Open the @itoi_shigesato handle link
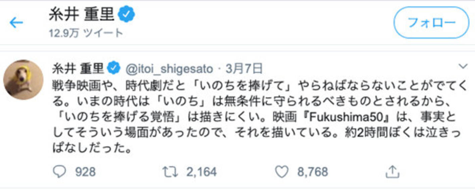This screenshot has width=475, height=190. click(169, 69)
